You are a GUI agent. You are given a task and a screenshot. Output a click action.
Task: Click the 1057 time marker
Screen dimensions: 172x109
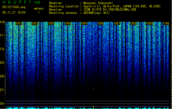[117, 23]
